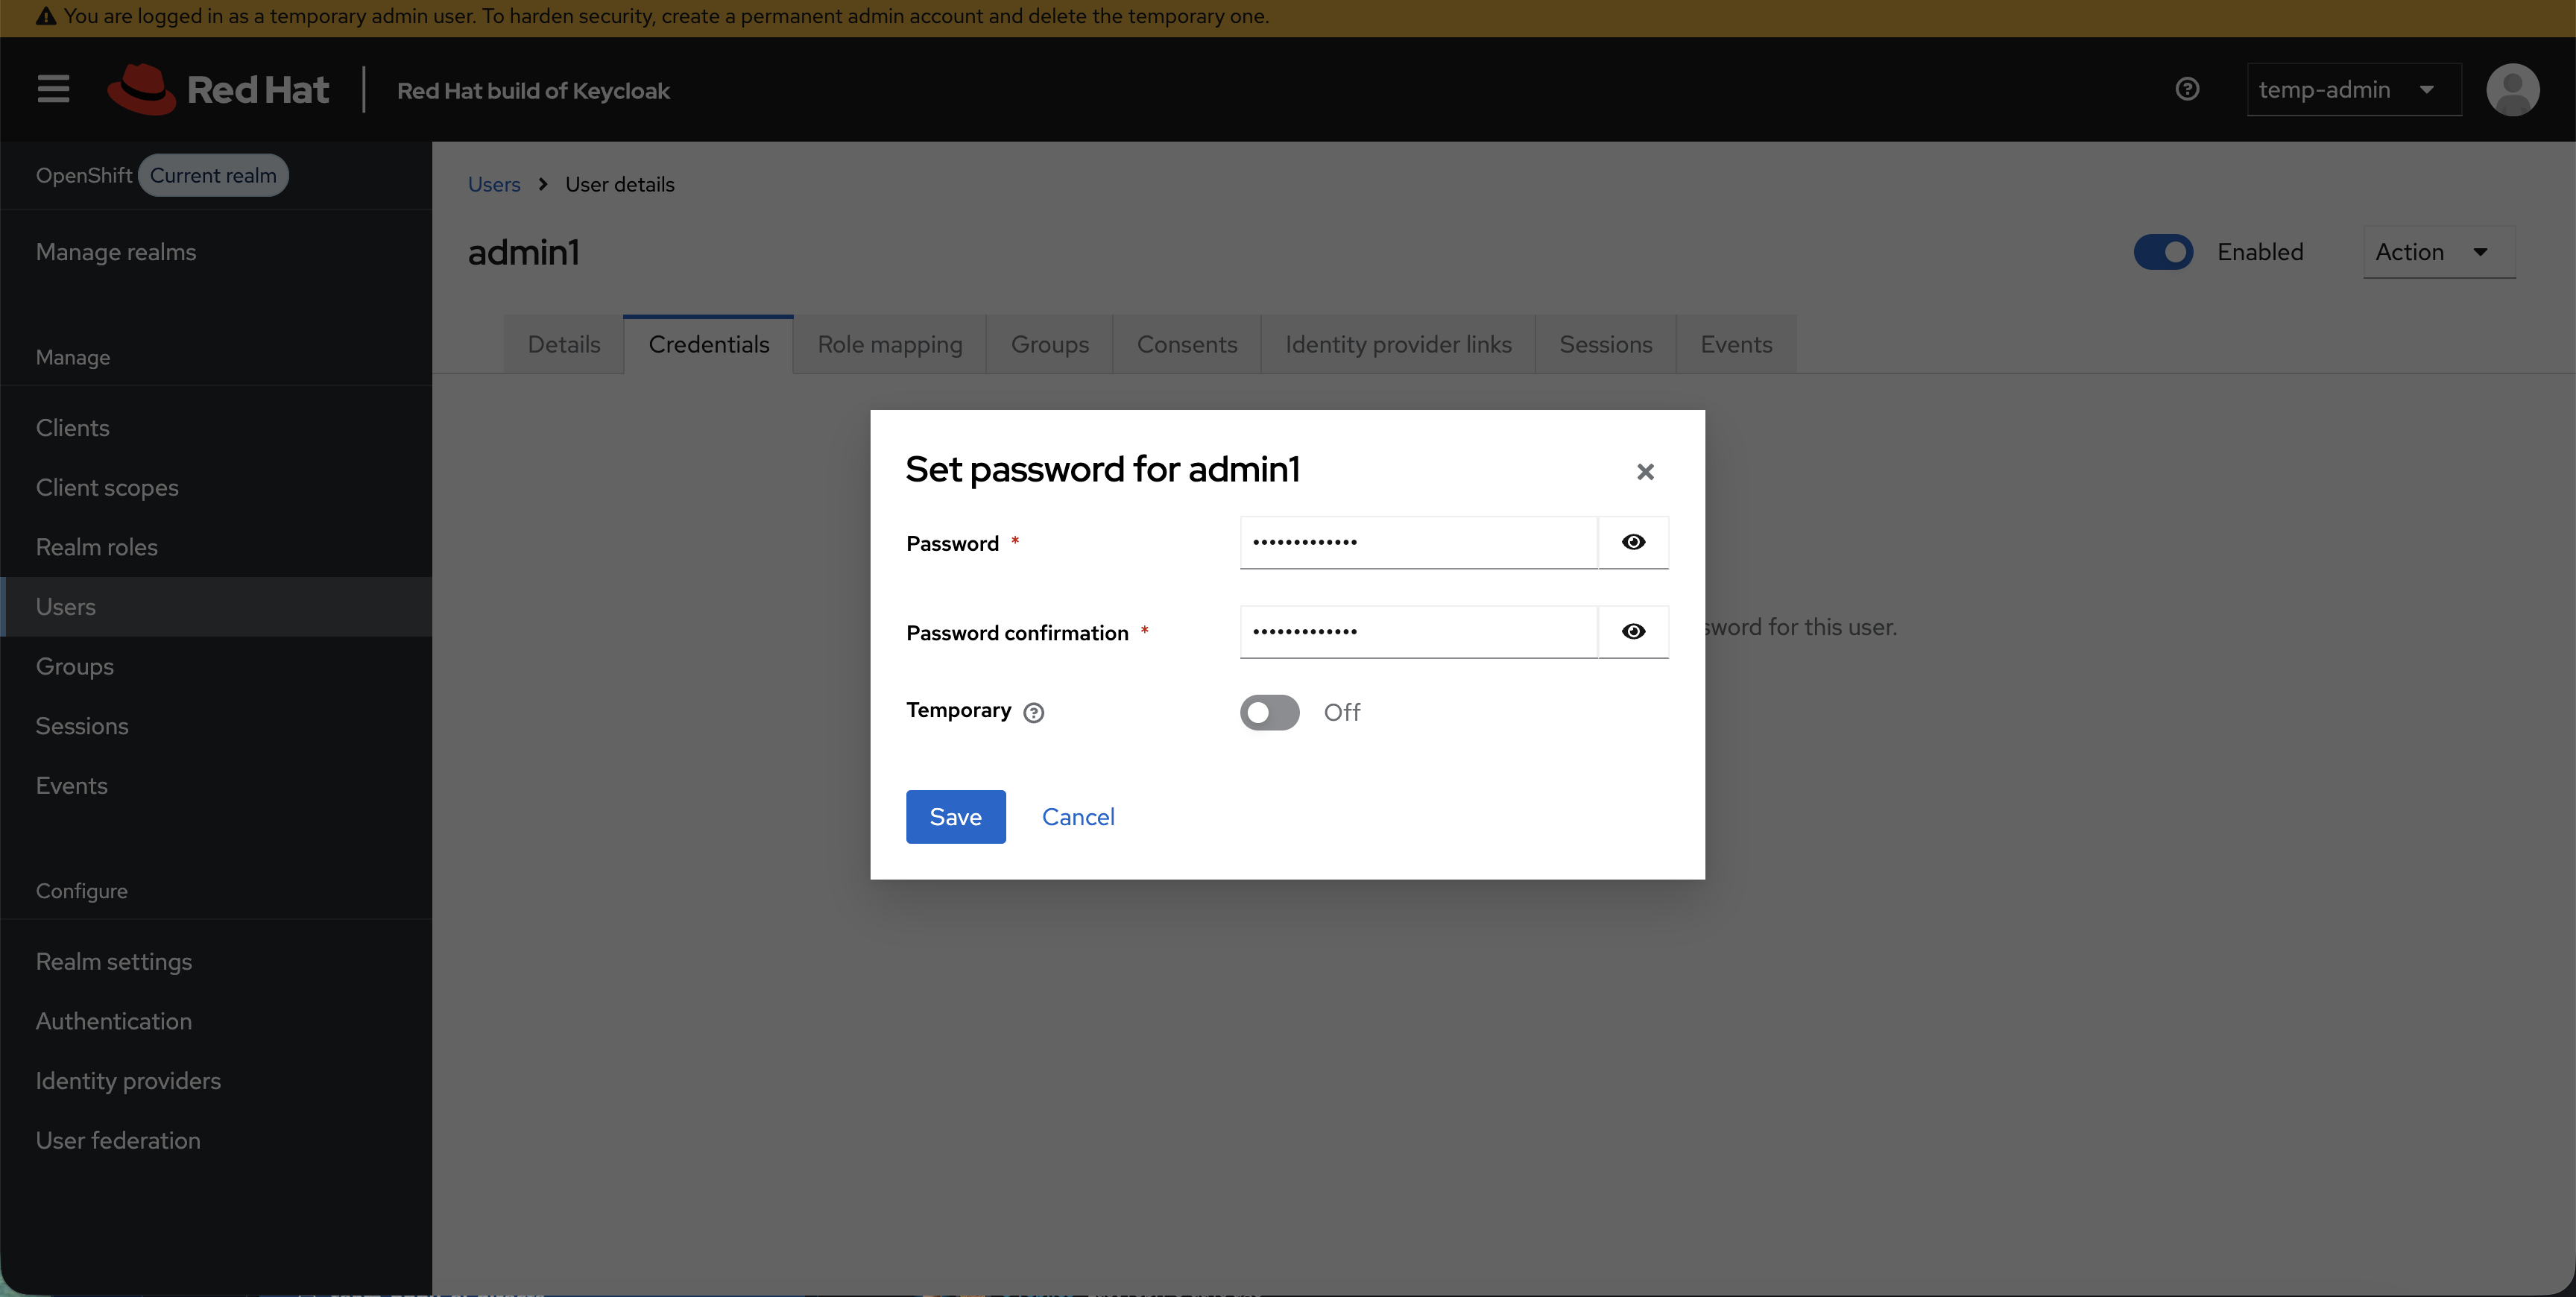Open the temp-admin account dropdown

coord(2354,89)
